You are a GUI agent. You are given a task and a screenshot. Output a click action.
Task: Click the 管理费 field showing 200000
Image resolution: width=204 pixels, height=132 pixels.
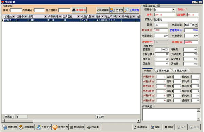tap(162, 50)
